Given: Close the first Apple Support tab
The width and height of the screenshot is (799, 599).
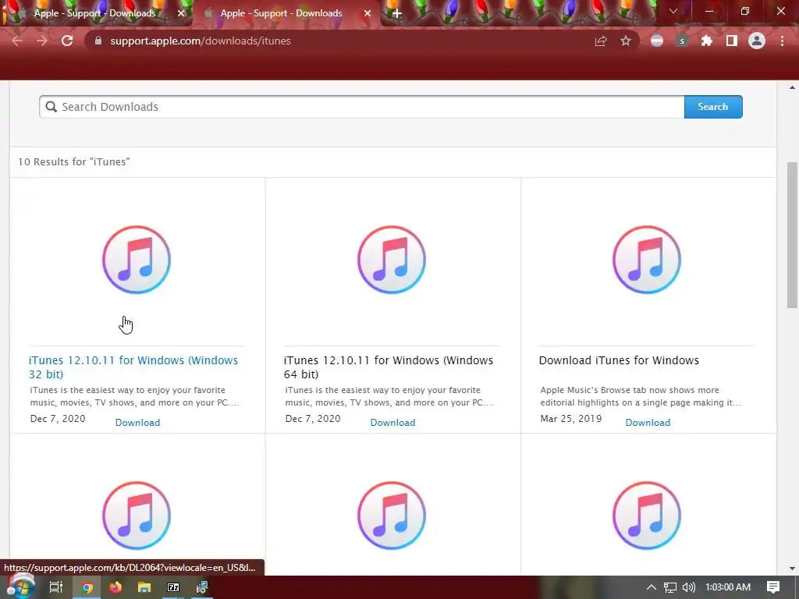Looking at the screenshot, I should [x=181, y=13].
